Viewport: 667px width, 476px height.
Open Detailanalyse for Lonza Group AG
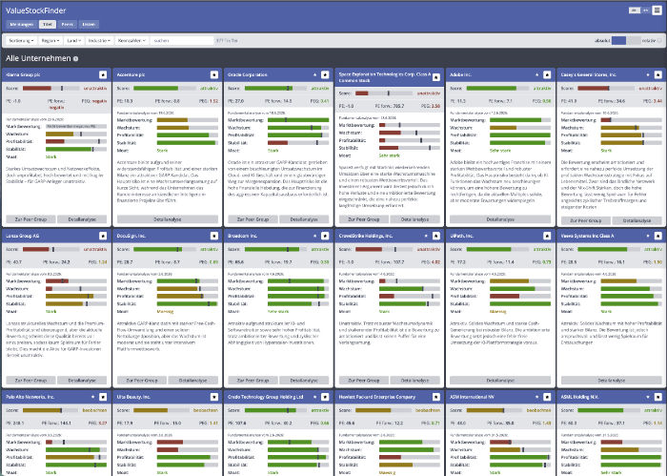[82, 381]
